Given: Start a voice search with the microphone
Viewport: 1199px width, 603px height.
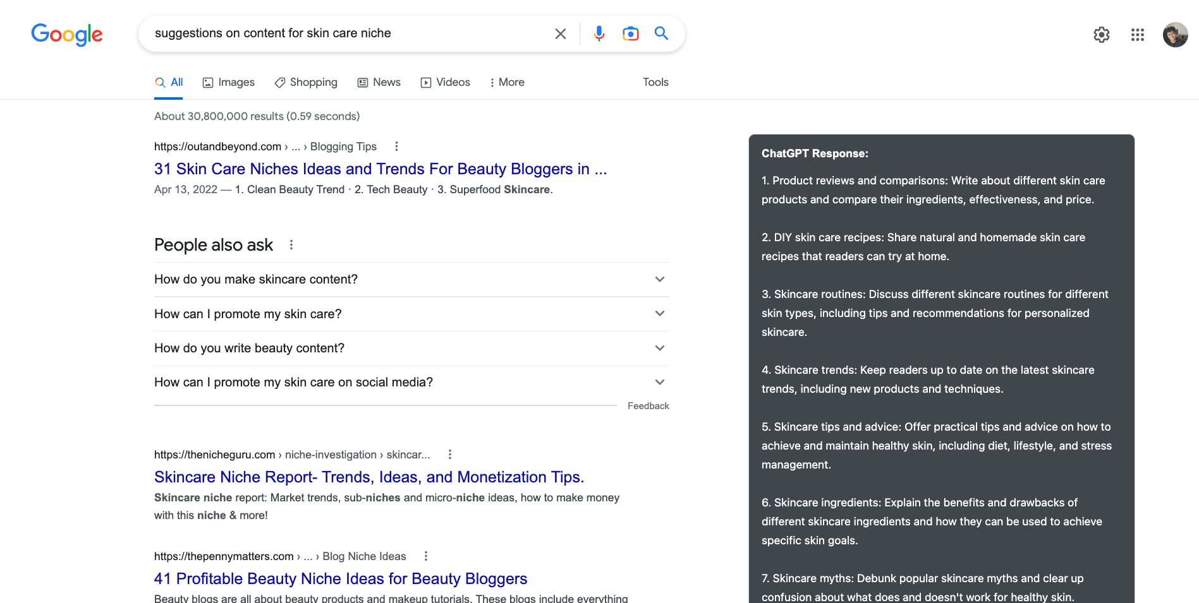Looking at the screenshot, I should pos(598,33).
